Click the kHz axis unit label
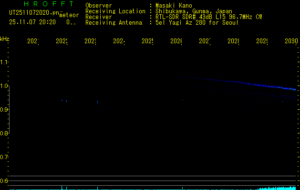300x190 pixels. 5,39
